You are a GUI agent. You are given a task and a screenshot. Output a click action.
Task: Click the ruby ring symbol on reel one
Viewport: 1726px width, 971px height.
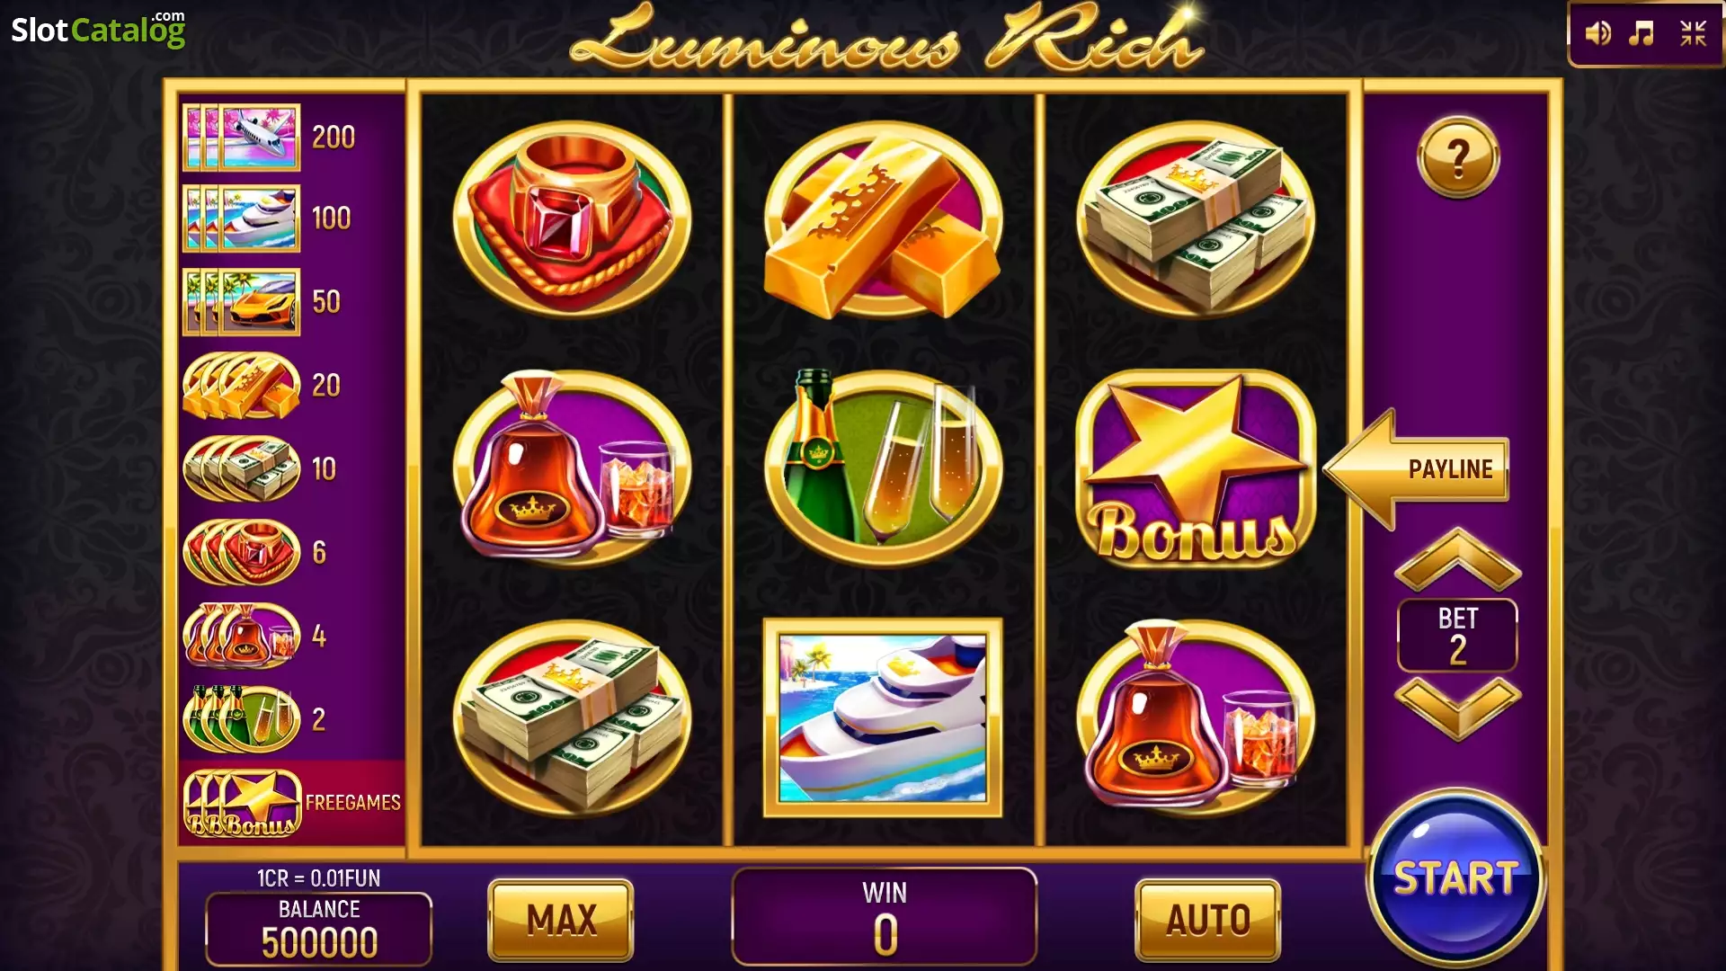pos(573,218)
